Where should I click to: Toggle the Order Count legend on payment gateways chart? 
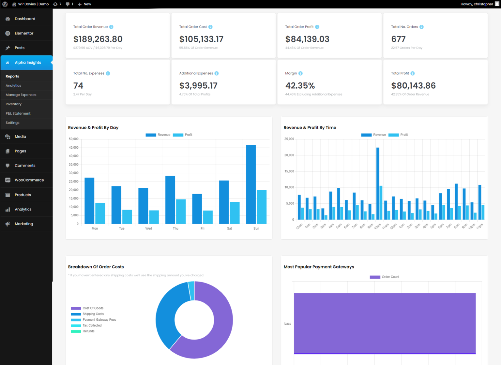pyautogui.click(x=385, y=277)
